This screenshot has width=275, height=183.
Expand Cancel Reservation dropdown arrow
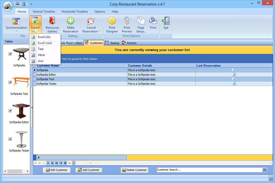(x=99, y=31)
